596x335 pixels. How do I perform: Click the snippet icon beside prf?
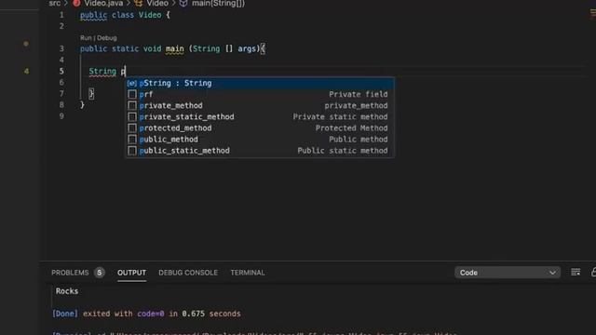pos(132,94)
